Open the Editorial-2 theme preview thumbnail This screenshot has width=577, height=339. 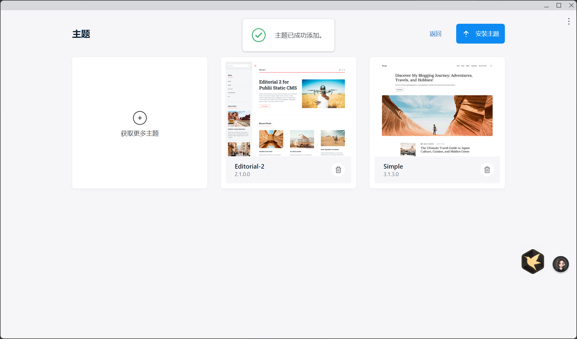click(288, 109)
